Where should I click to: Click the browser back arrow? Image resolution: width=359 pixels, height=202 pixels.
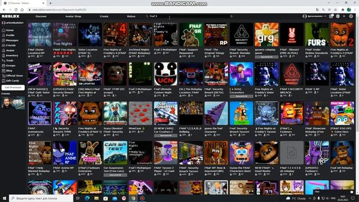(x=4, y=10)
